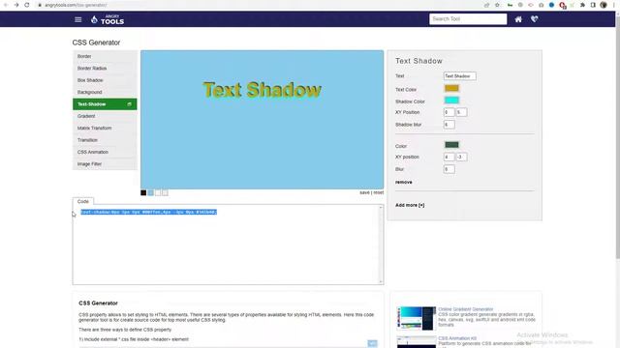Open CSS Animation in sidebar

(105, 152)
